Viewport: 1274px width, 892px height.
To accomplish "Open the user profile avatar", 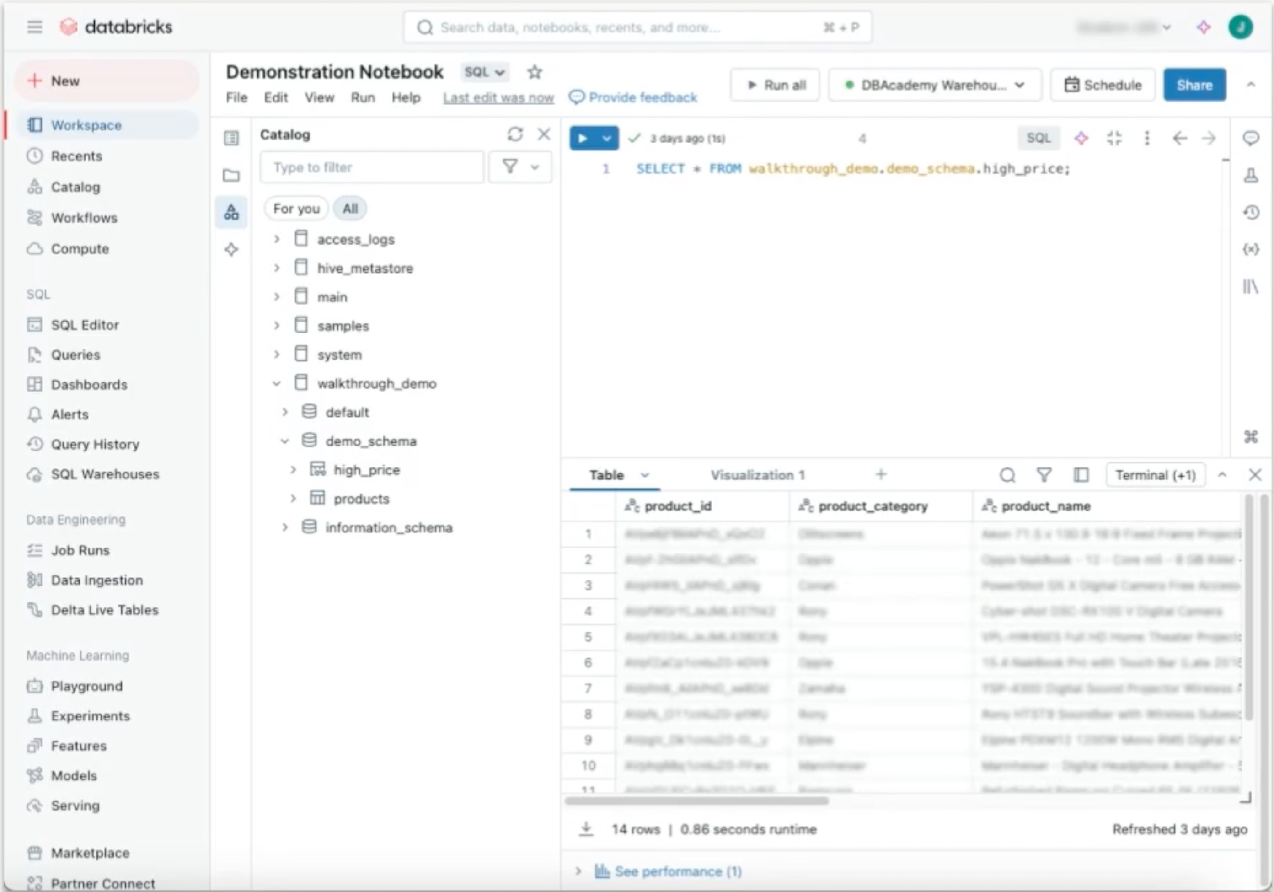I will pos(1240,27).
